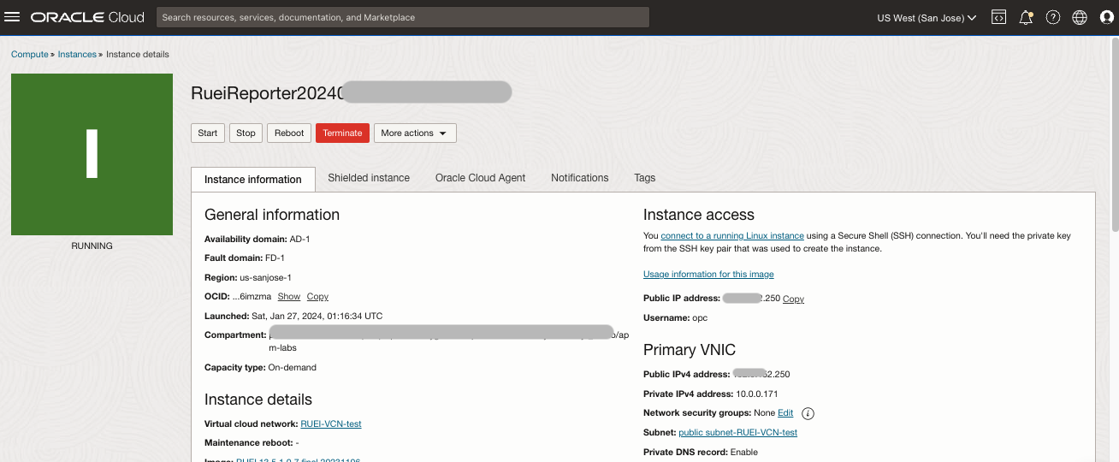Click the Stop button

[x=246, y=133]
